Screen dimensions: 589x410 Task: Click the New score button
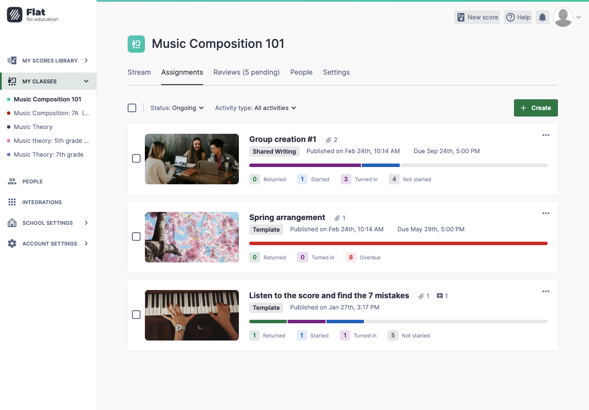(x=477, y=17)
